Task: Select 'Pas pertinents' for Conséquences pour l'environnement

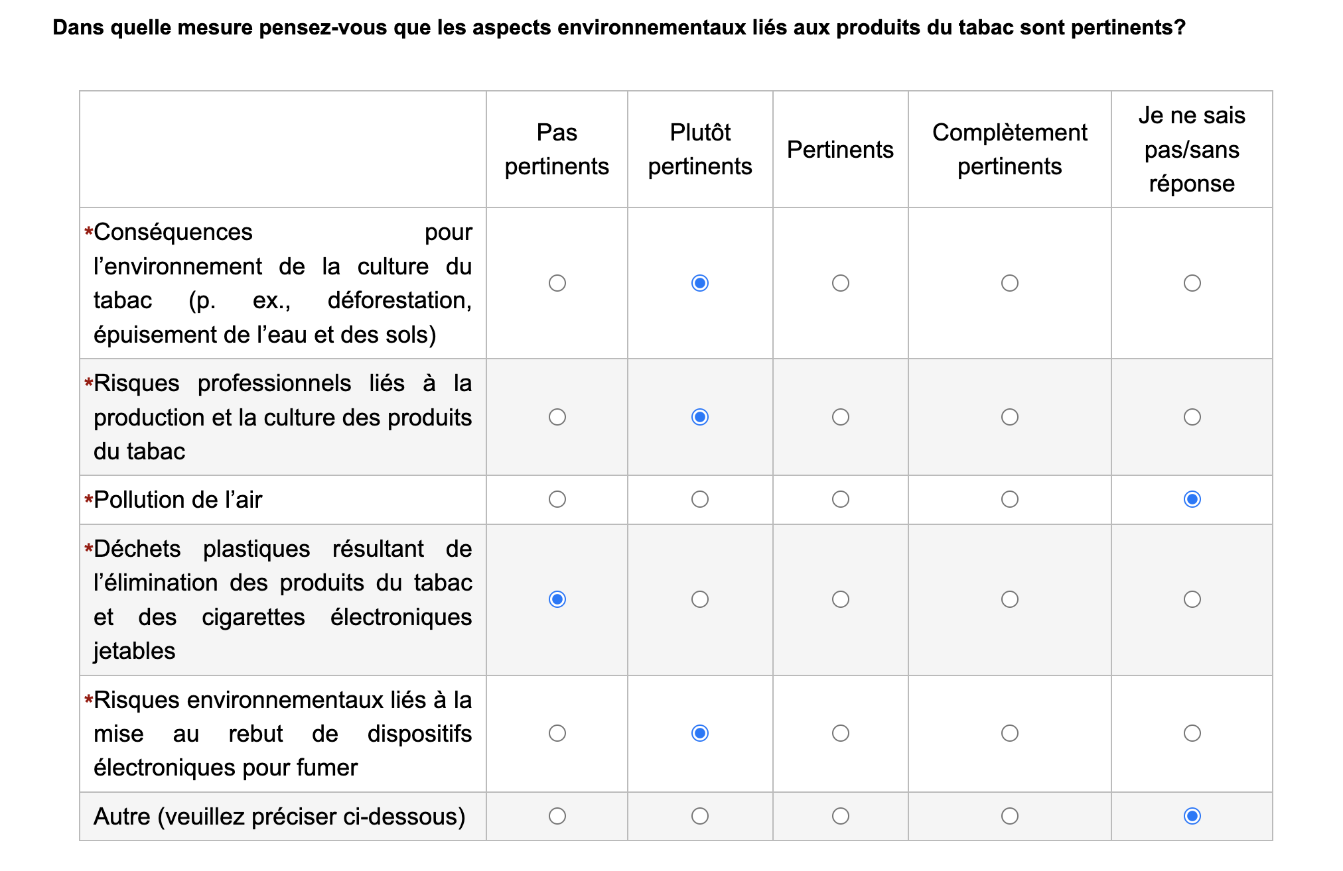Action: 557,283
